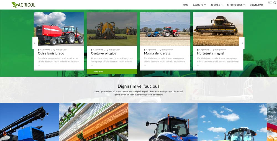Click the scroll-to-top arrow button

(270, 131)
